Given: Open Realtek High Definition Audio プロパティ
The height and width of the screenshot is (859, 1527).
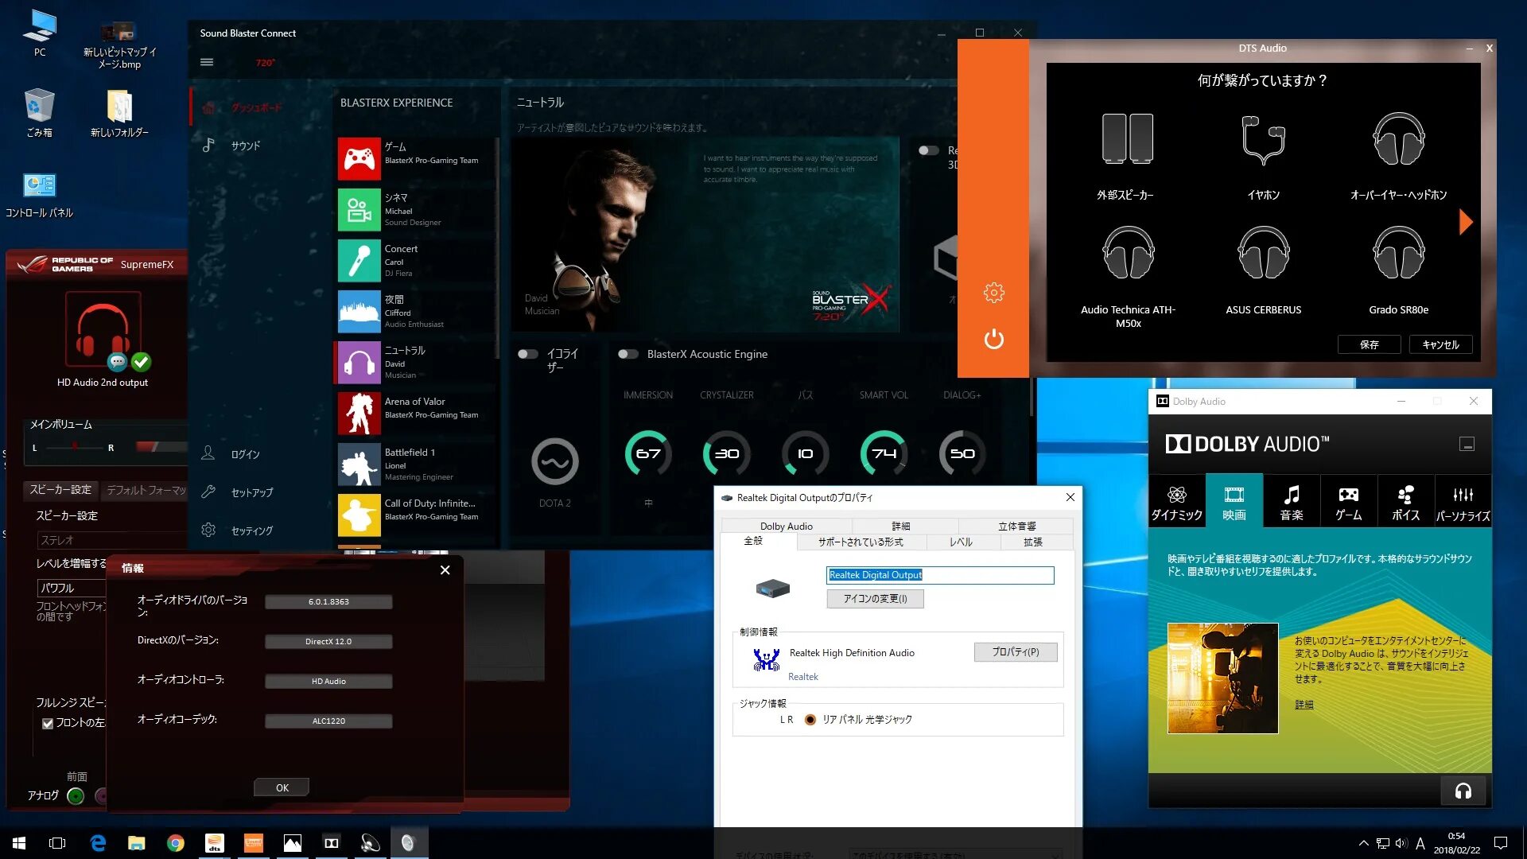Looking at the screenshot, I should point(1012,651).
